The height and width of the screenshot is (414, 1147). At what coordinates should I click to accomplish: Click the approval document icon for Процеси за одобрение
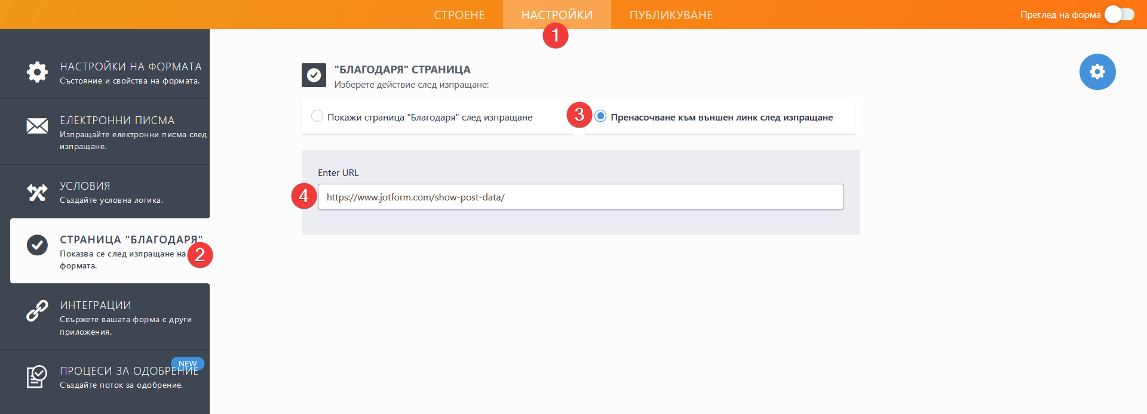37,376
